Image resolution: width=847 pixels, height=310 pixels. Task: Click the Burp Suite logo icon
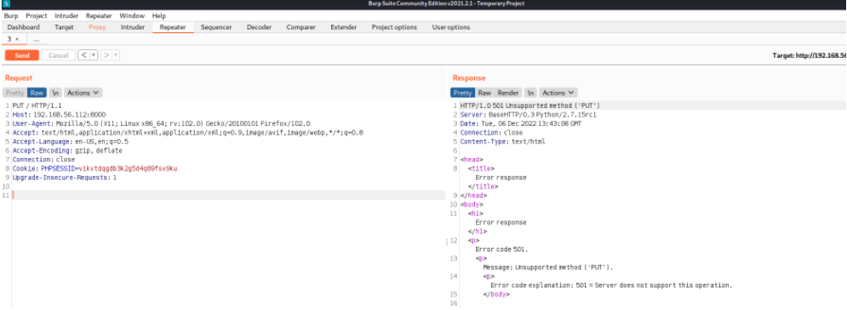point(7,4)
